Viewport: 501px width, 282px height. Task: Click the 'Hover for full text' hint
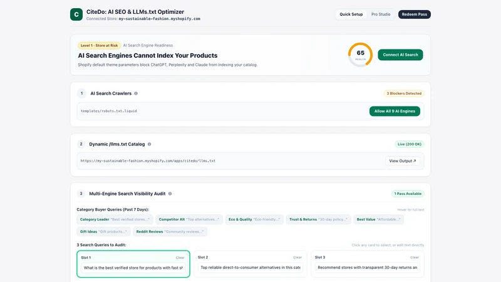point(411,210)
